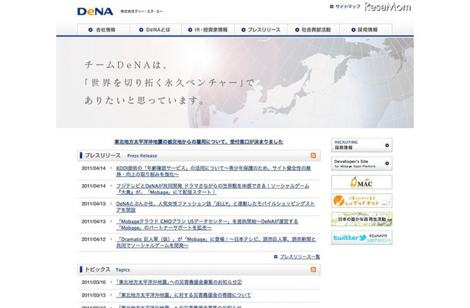The height and width of the screenshot is (308, 470).
Task: Open the Developer's Site banner
Action: tap(362, 163)
